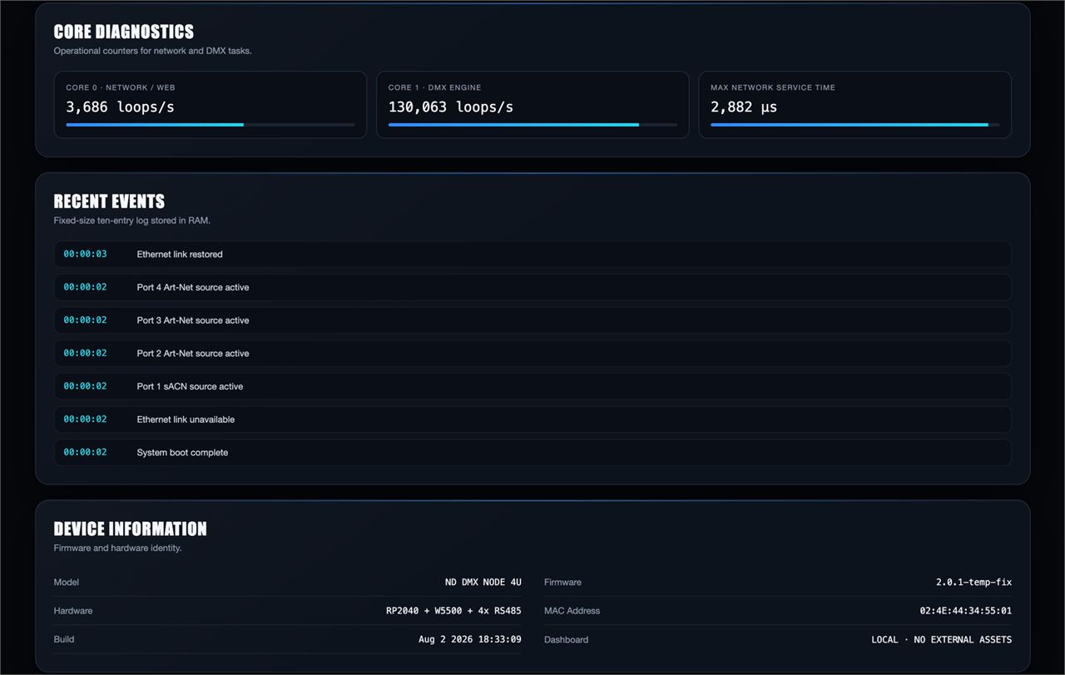
Task: Select the Port 3 Art-Net source active event
Action: 532,320
